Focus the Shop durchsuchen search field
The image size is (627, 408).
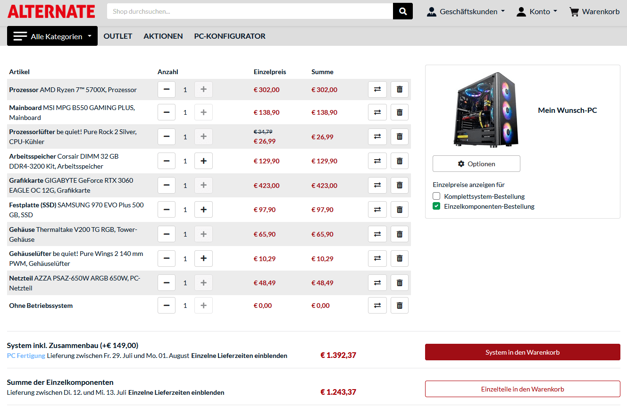point(250,11)
